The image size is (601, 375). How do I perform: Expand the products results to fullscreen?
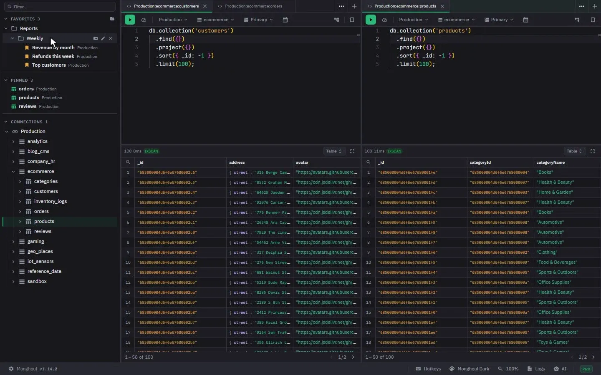(593, 151)
